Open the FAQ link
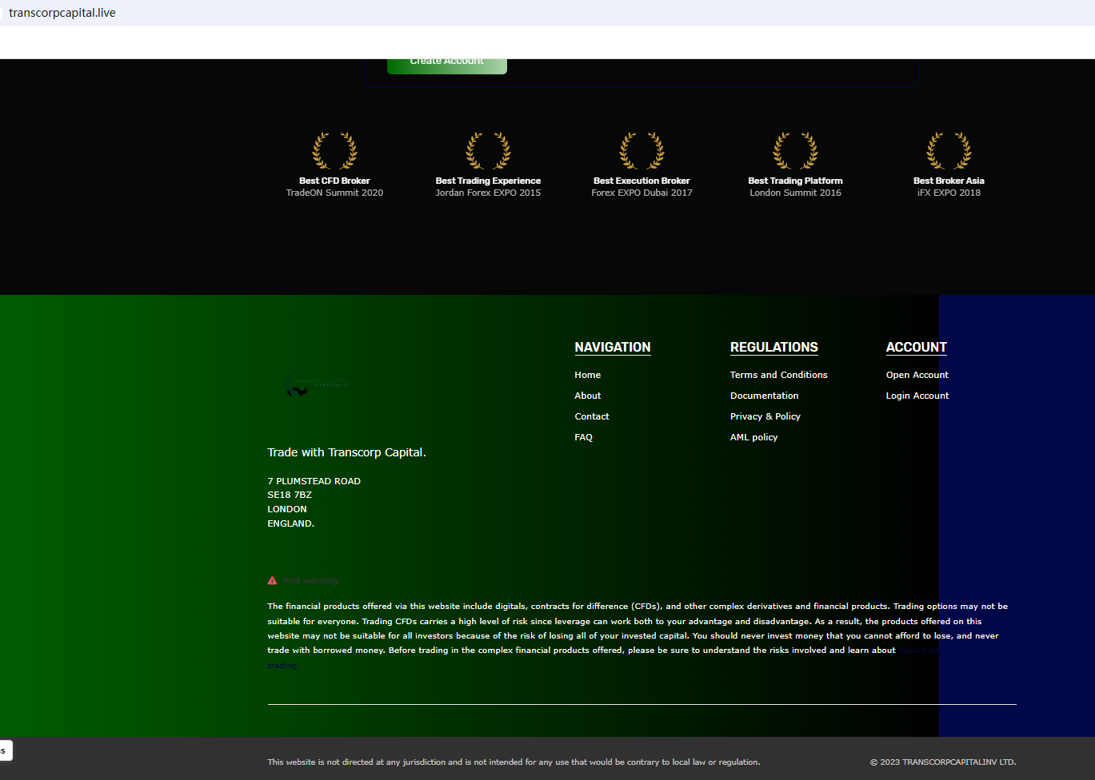This screenshot has height=780, width=1095. coord(583,437)
